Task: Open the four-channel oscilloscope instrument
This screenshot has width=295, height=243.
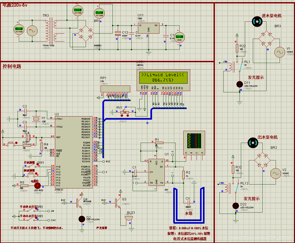Action: pos(194,143)
